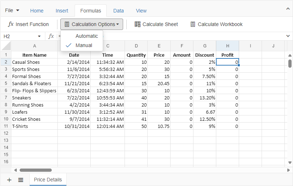Toggle the Calculation Options dropdown
Screen dimensions: 293x186
pyautogui.click(x=92, y=24)
